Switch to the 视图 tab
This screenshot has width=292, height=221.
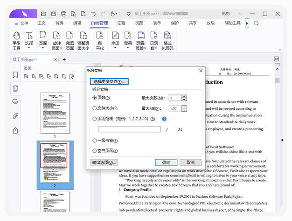[x=139, y=23]
